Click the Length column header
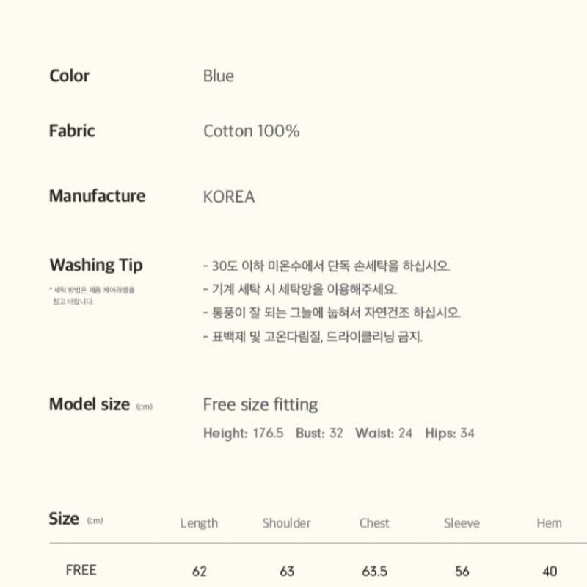The image size is (587, 587). [199, 523]
